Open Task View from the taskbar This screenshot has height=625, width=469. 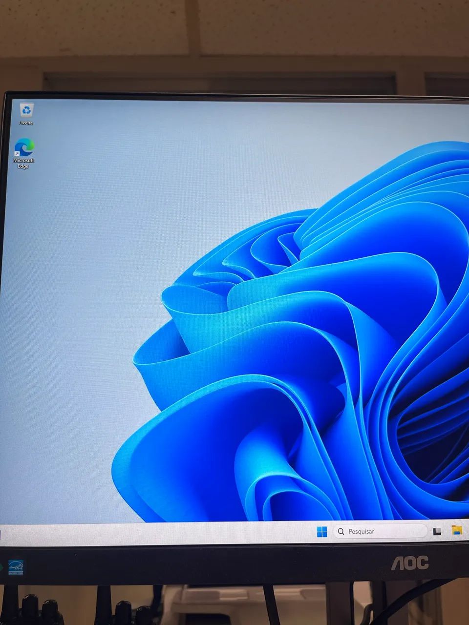tap(437, 531)
